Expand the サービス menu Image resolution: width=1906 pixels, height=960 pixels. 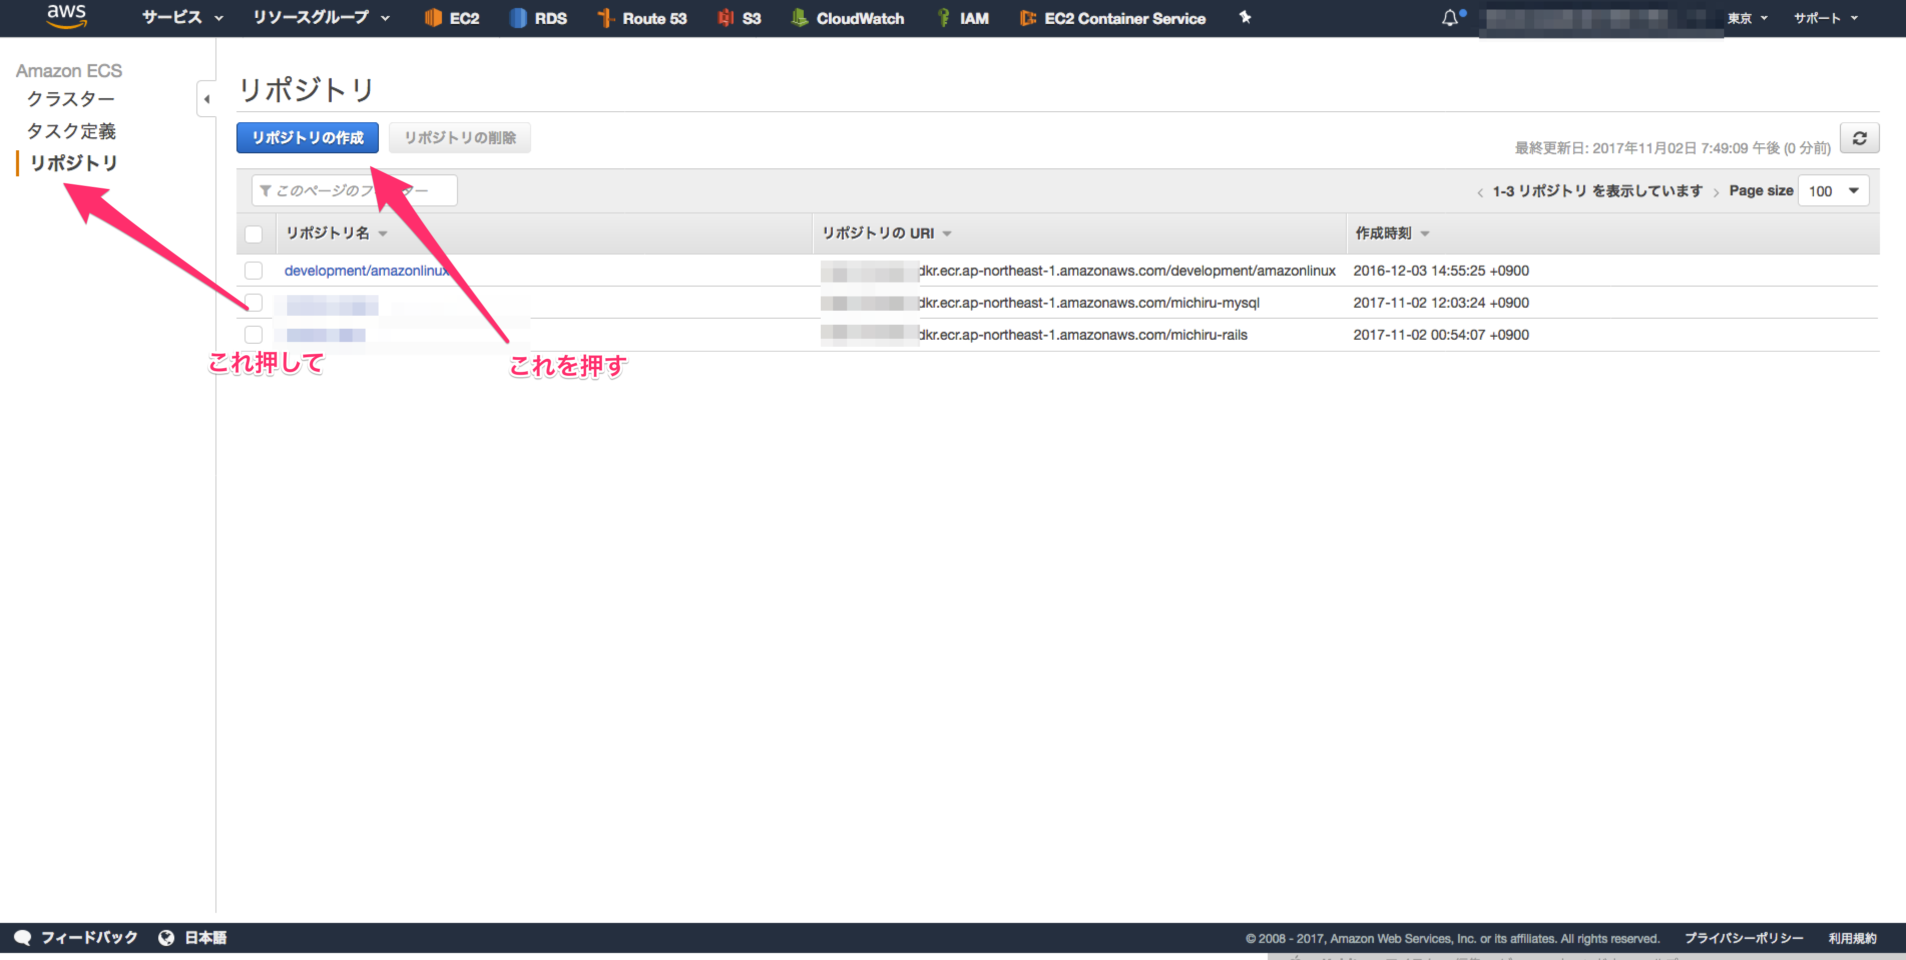[182, 18]
